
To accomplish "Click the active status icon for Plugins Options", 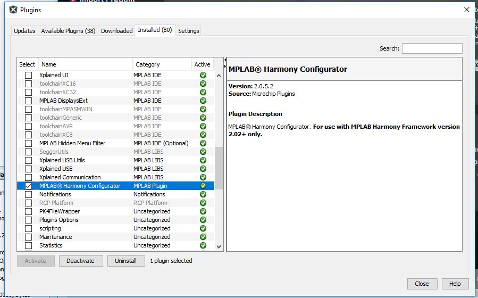I will pos(203,220).
